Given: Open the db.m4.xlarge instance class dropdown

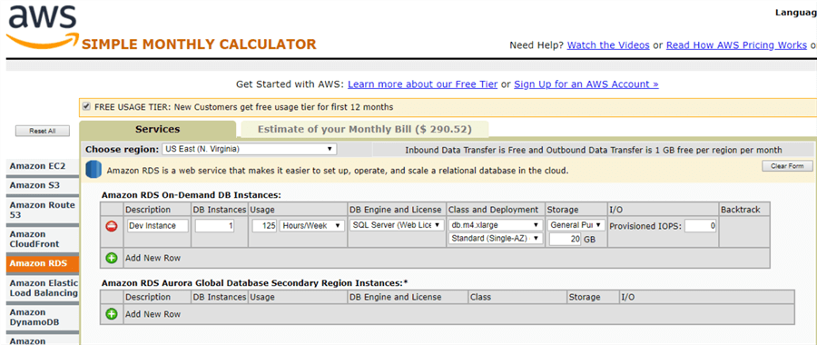Looking at the screenshot, I should coord(495,225).
